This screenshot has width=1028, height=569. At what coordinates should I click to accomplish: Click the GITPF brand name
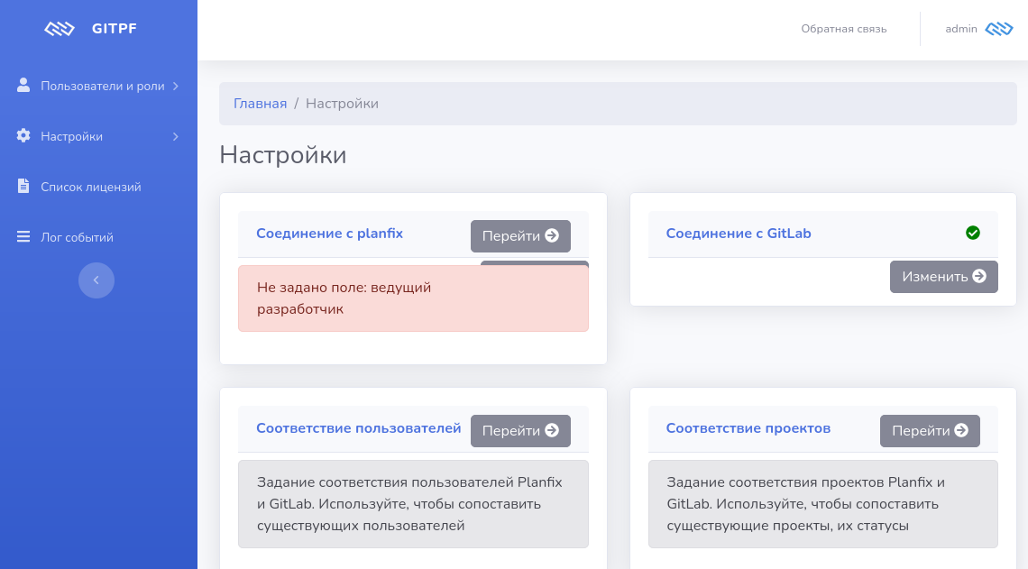(x=115, y=29)
